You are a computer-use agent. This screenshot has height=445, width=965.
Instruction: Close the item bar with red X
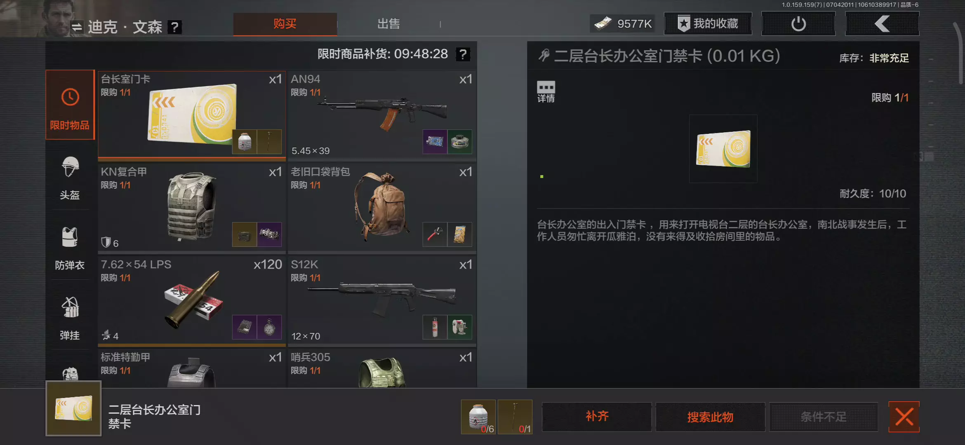(x=904, y=417)
